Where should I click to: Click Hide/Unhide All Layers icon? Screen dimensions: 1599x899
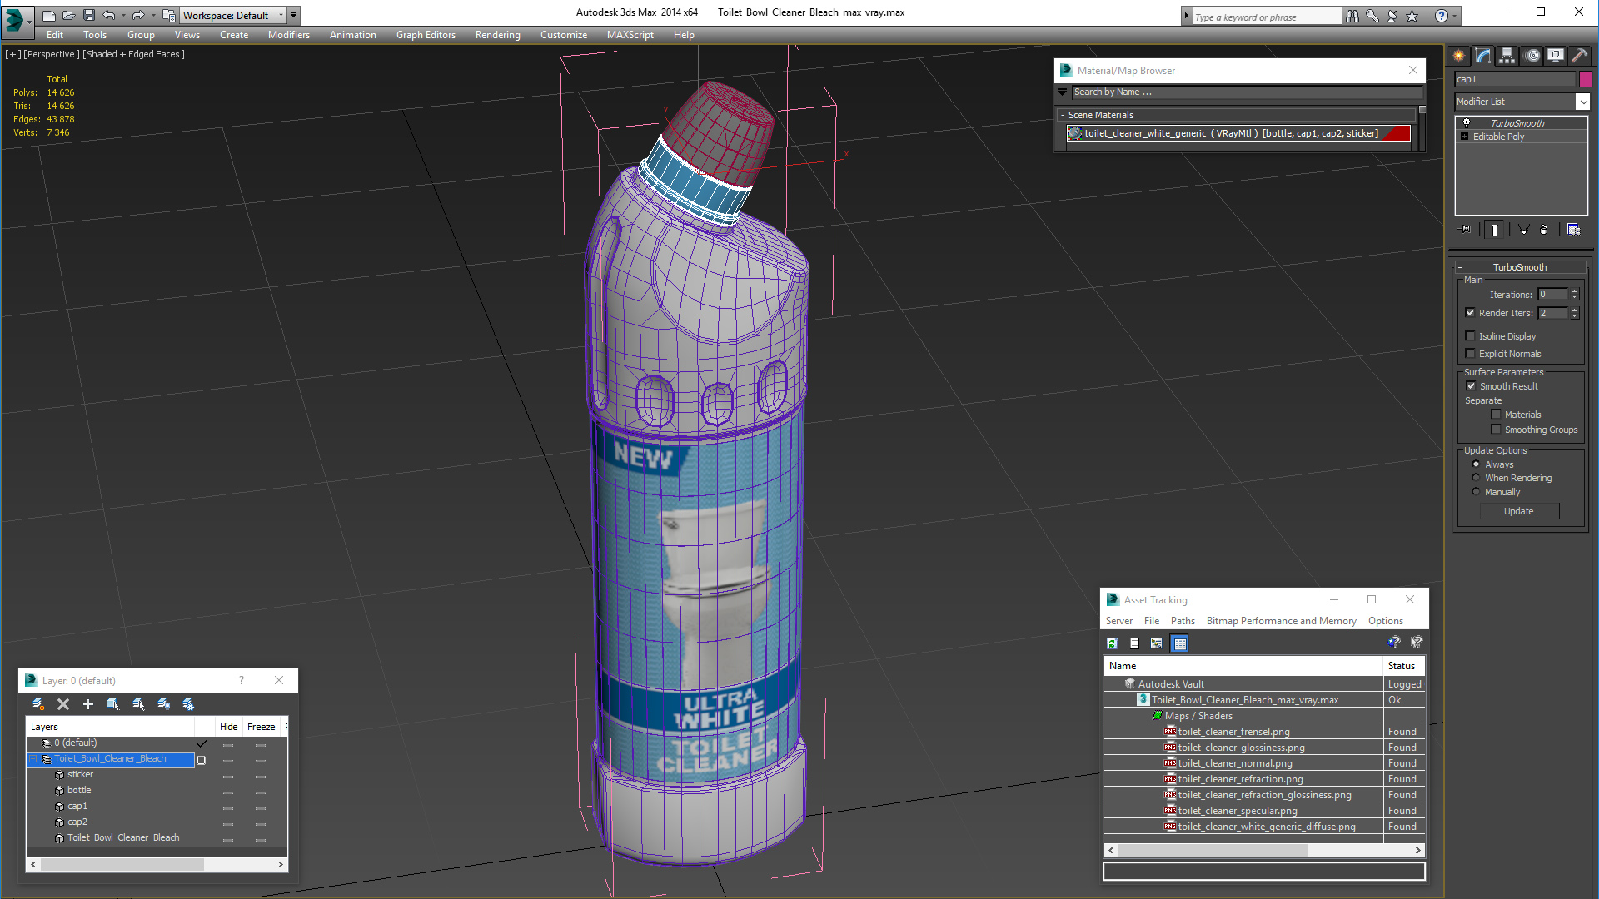point(163,704)
